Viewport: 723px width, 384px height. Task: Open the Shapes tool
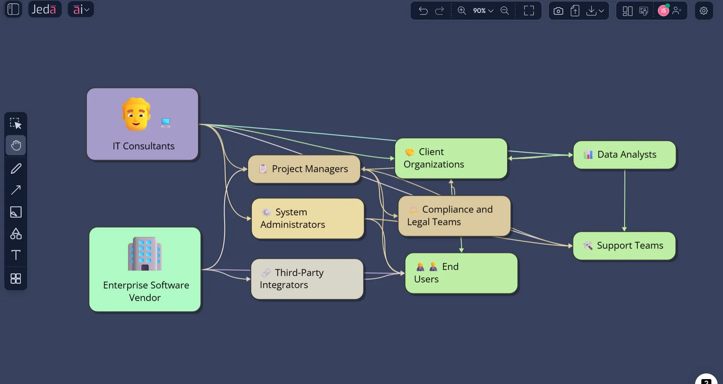click(16, 234)
